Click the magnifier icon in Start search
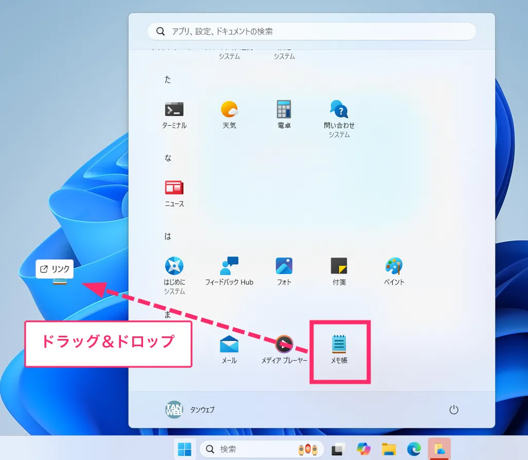This screenshot has width=528, height=460. click(161, 31)
